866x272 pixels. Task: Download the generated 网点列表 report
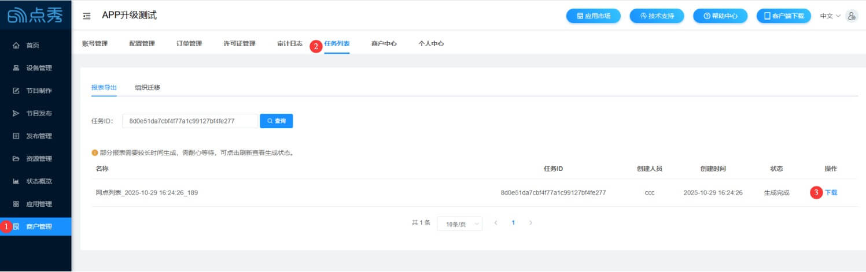[x=831, y=193]
